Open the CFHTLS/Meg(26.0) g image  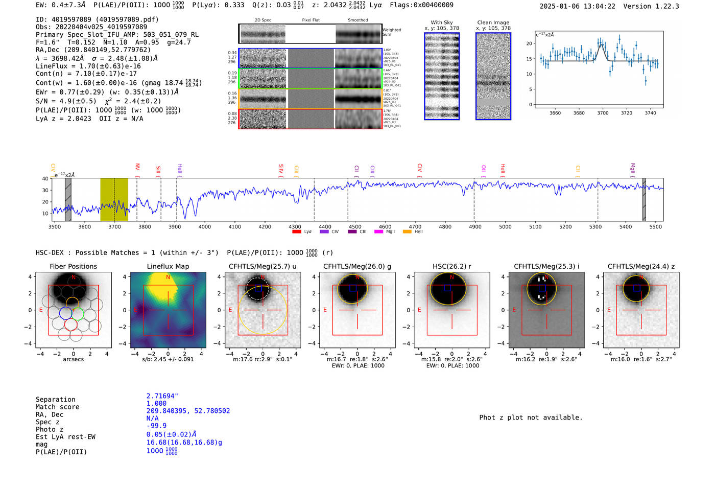click(x=357, y=310)
